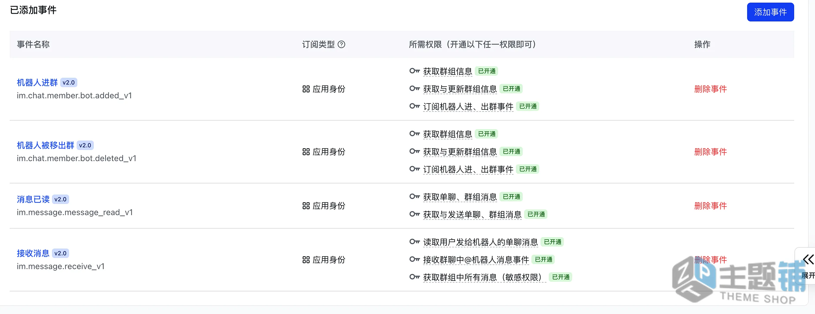
Task: Click v2.0 badge next to 消息已读
Action: (x=61, y=200)
